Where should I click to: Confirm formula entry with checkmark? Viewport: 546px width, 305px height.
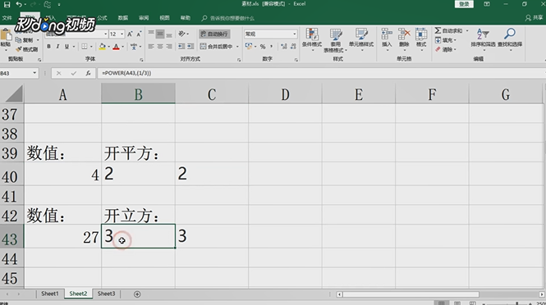(73, 73)
